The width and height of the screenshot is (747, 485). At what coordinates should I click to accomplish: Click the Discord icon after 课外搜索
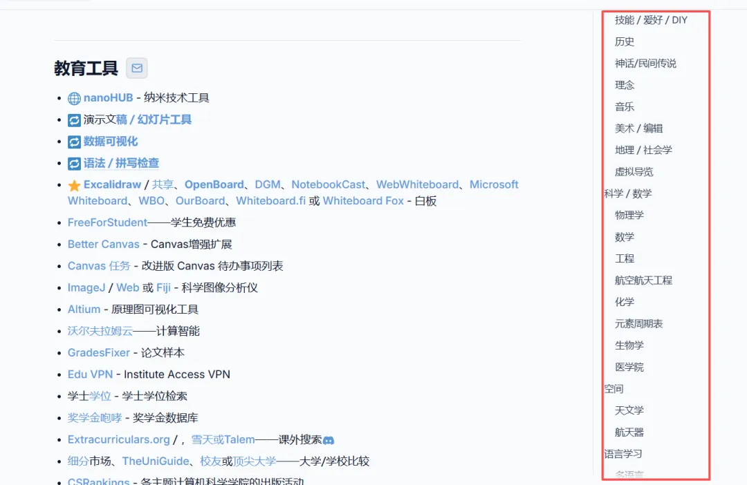329,440
